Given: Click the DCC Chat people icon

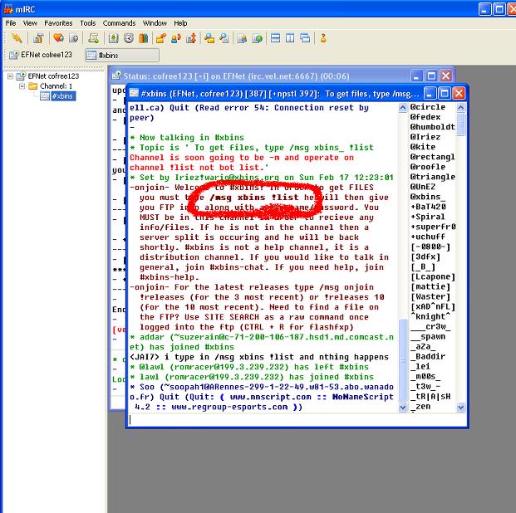Looking at the screenshot, I should click(176, 38).
